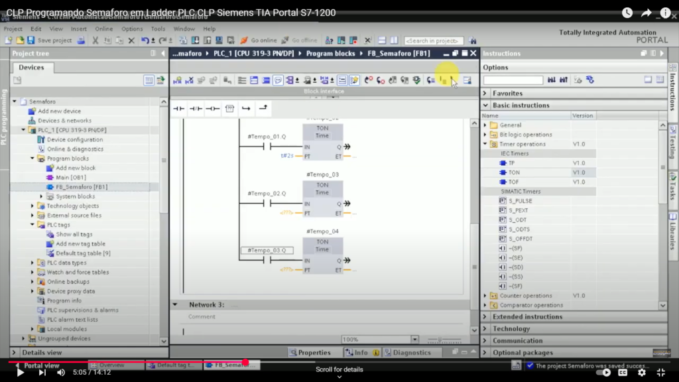Open the editor zoom percentage dropdown

pos(414,340)
